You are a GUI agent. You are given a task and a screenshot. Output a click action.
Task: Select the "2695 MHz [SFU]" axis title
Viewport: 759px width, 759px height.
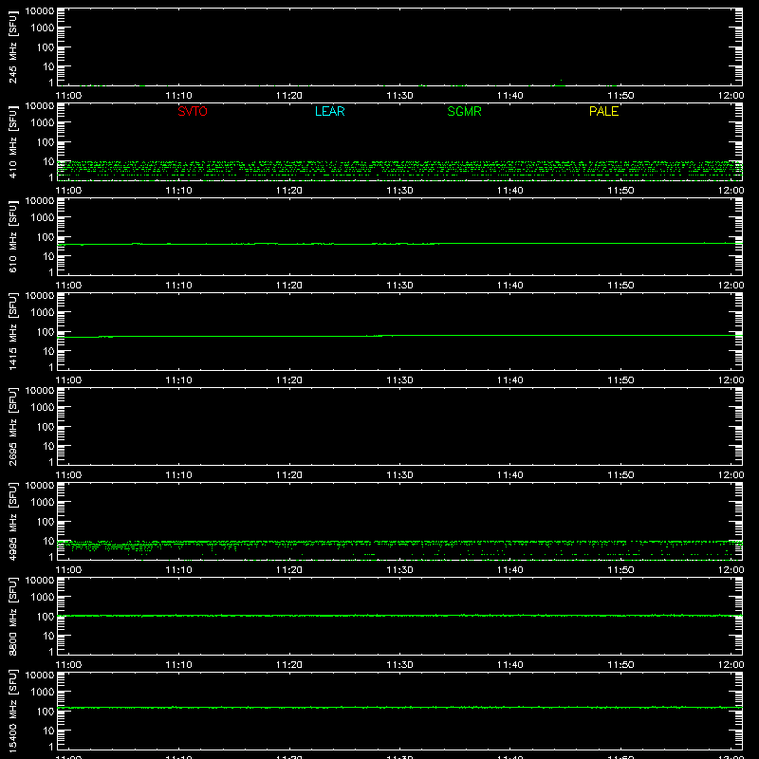click(x=12, y=426)
